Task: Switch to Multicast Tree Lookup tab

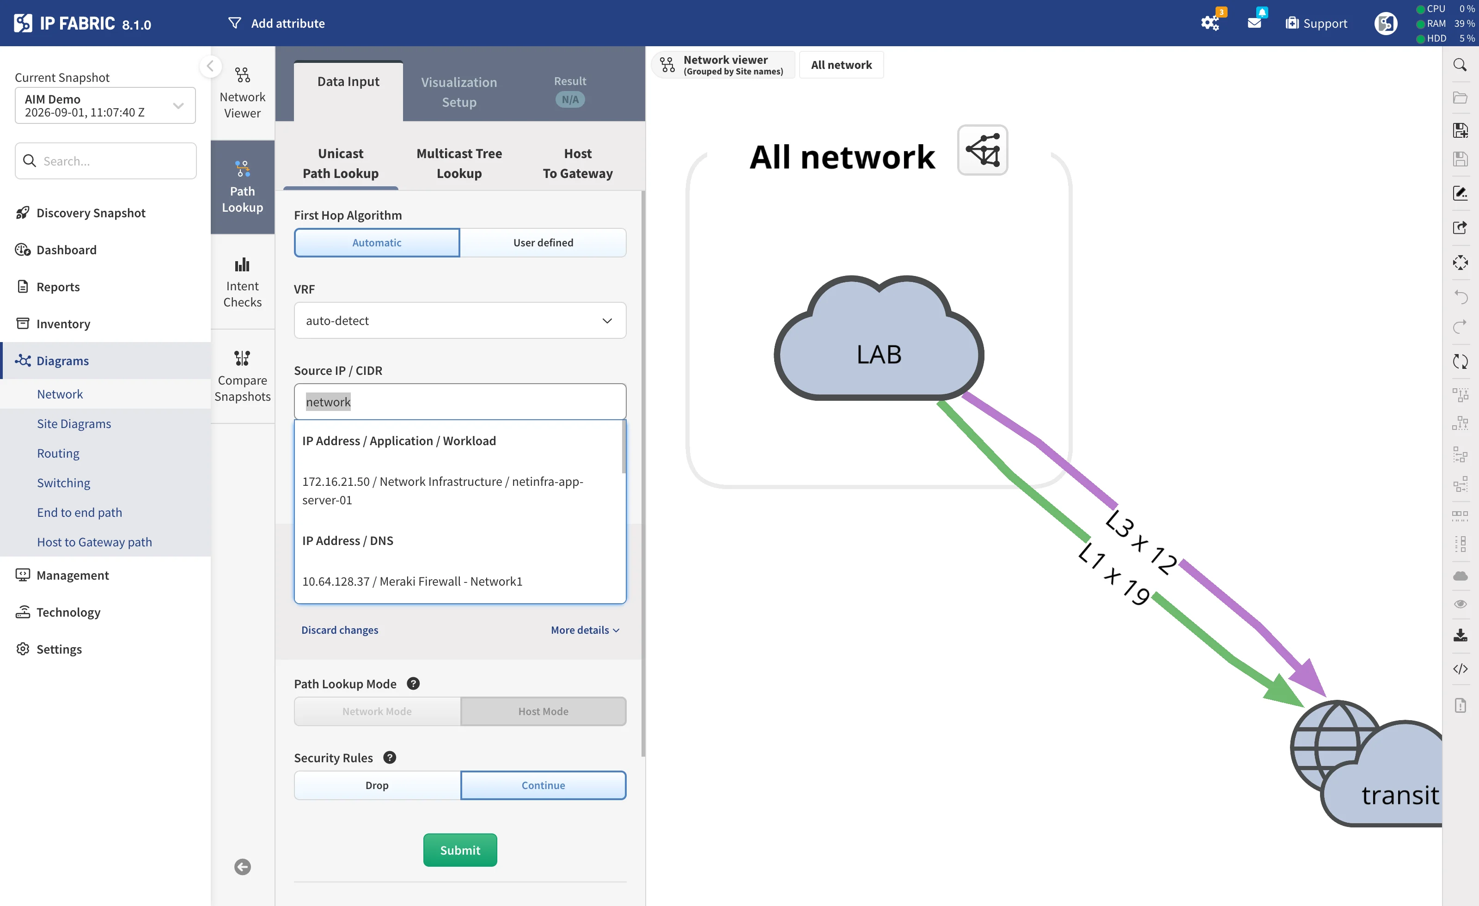Action: click(x=459, y=163)
